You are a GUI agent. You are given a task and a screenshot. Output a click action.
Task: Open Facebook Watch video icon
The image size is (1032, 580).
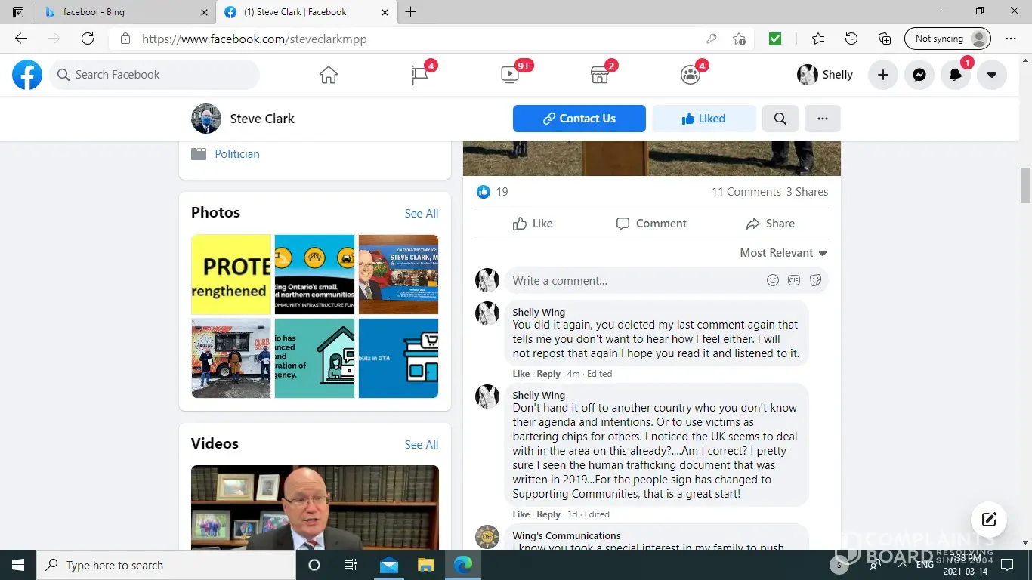(510, 75)
